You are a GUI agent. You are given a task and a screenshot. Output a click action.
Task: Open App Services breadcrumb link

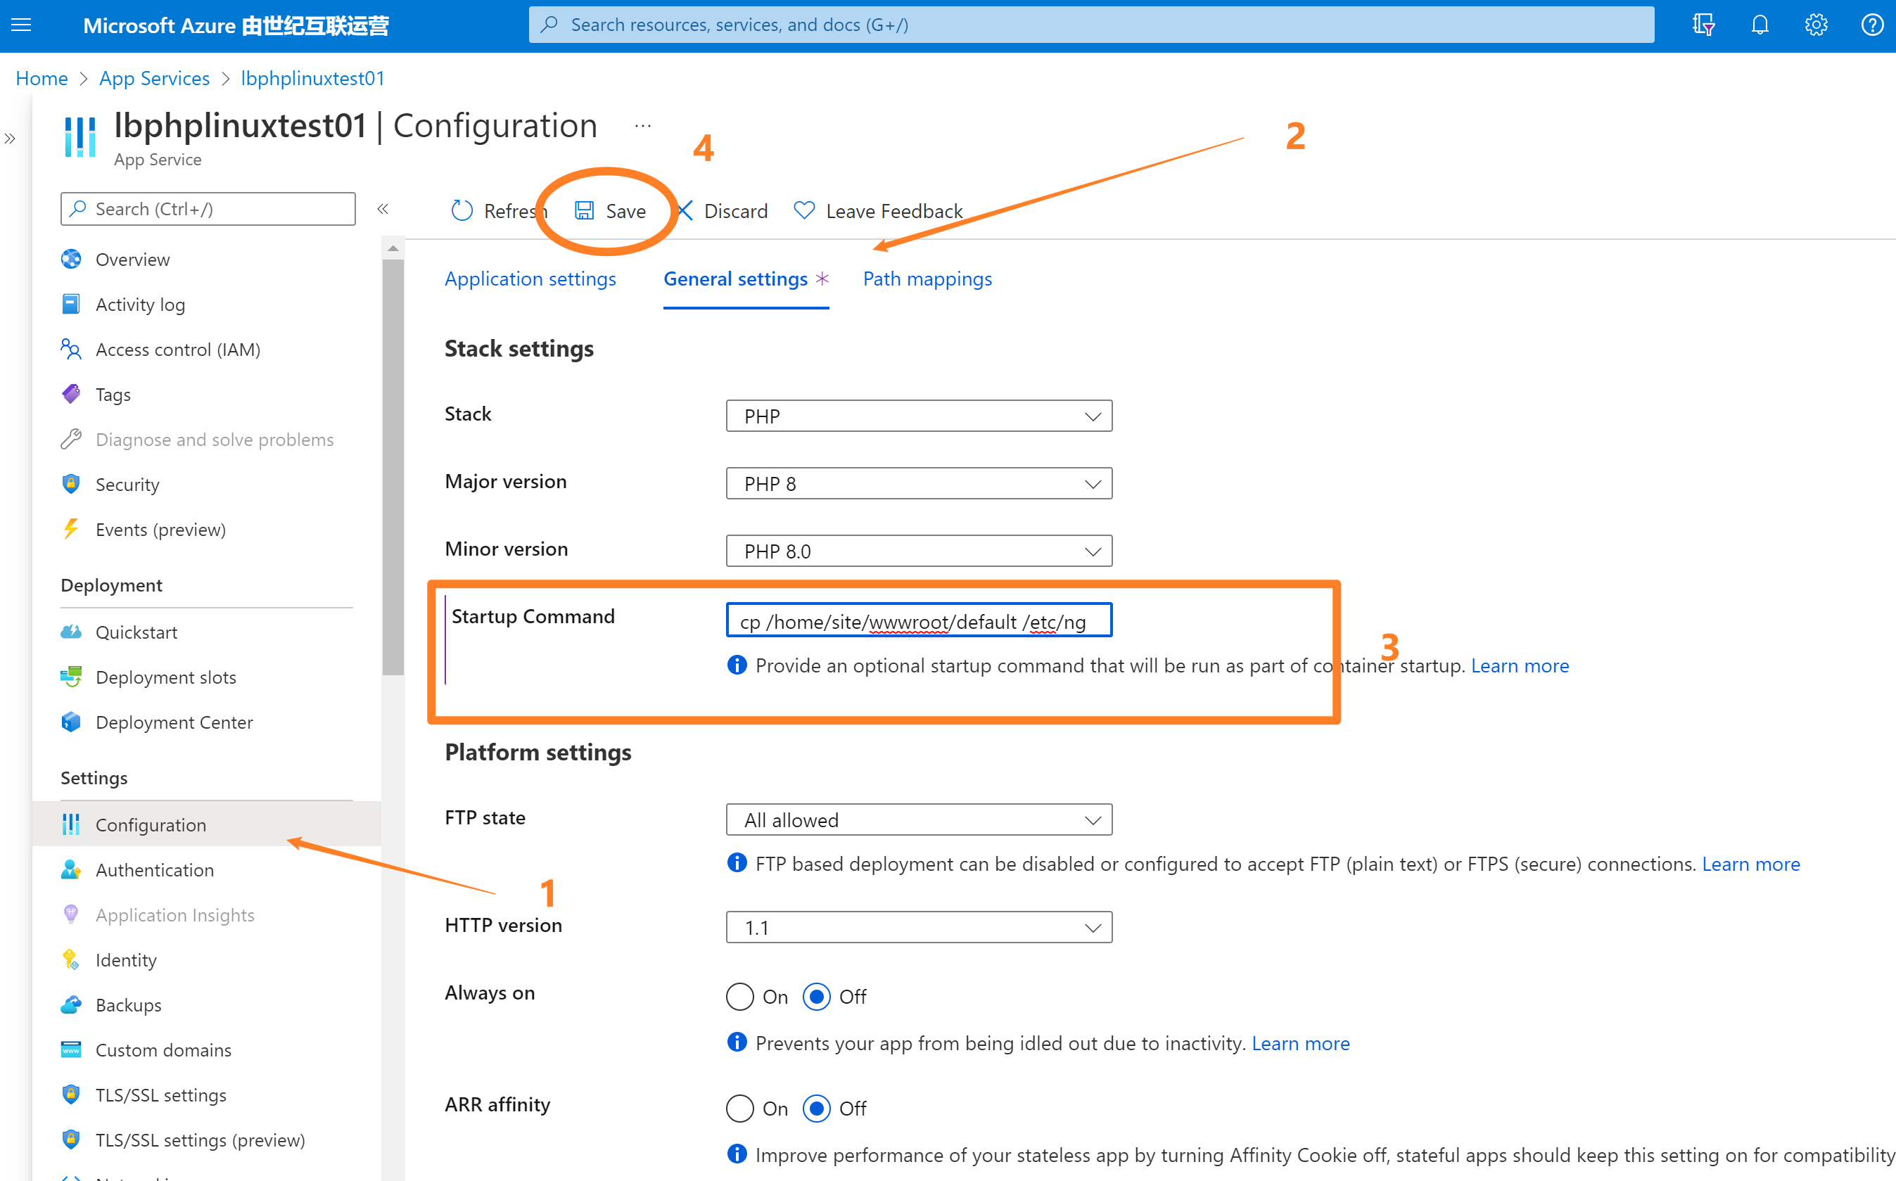[154, 78]
